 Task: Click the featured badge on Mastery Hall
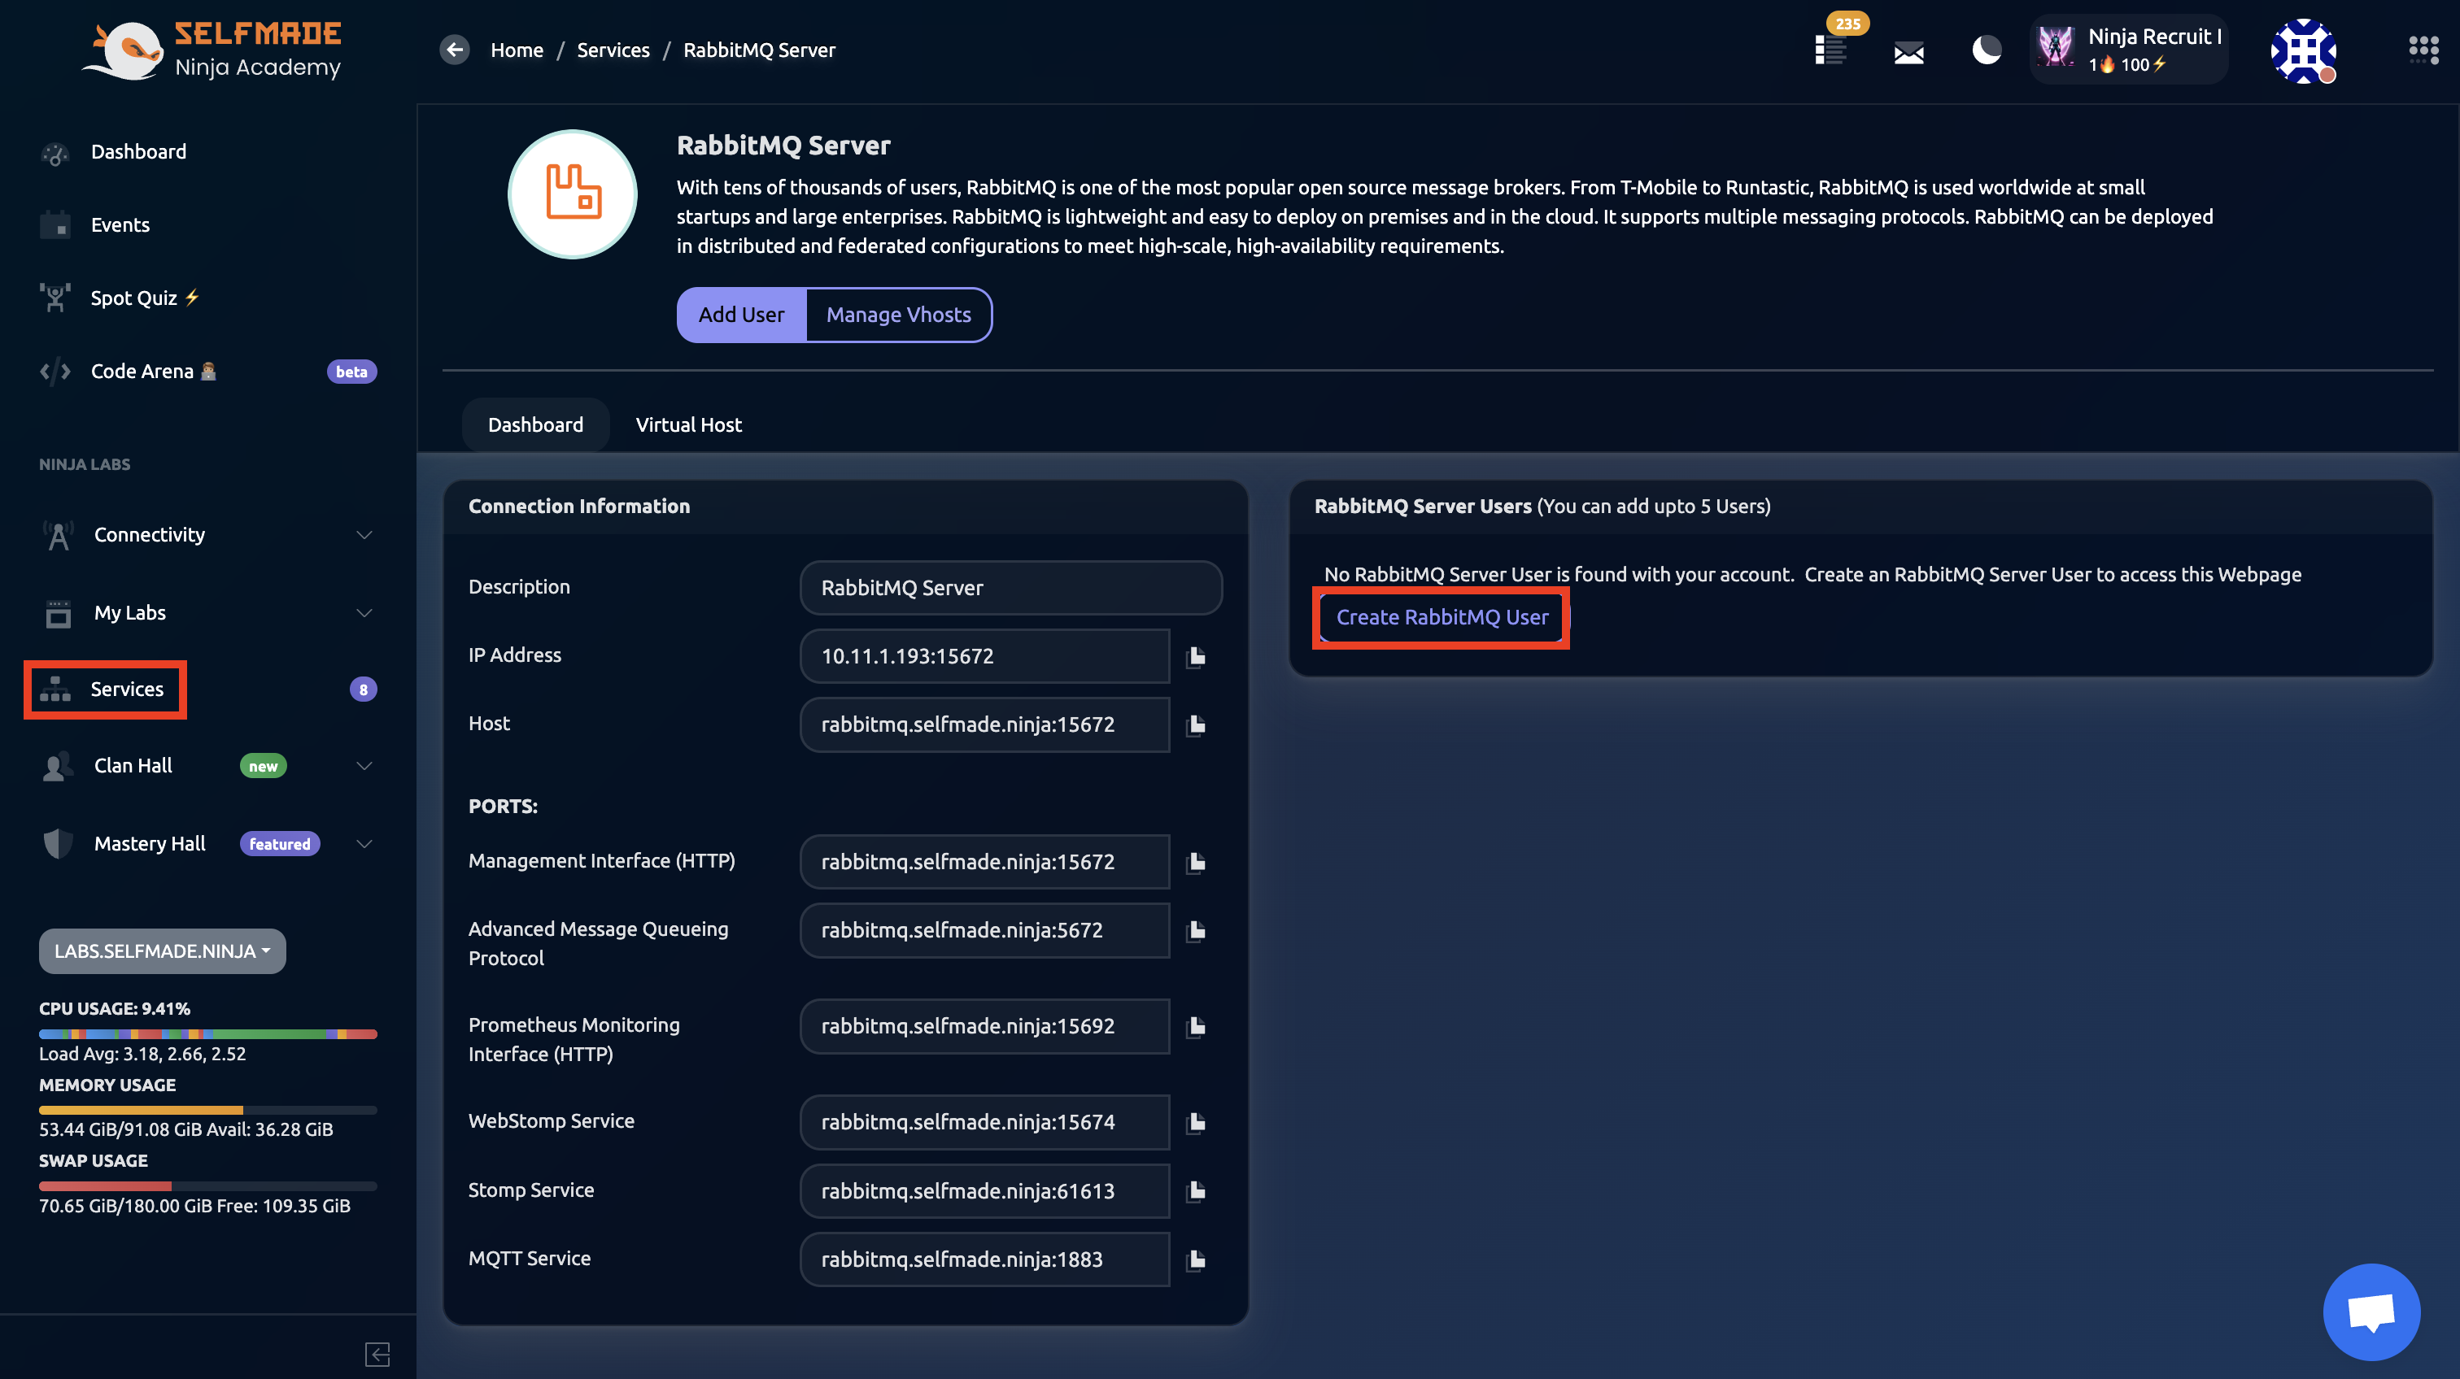coord(280,844)
